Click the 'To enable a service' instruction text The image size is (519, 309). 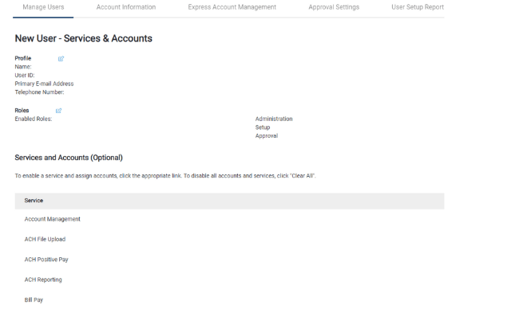165,176
